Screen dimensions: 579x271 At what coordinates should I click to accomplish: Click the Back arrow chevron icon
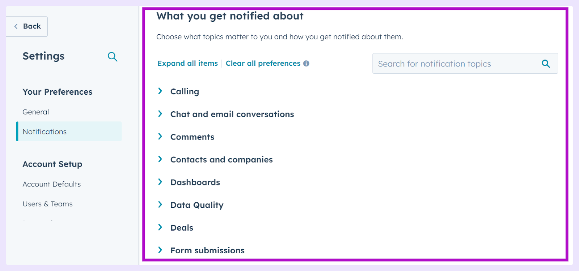pyautogui.click(x=16, y=26)
